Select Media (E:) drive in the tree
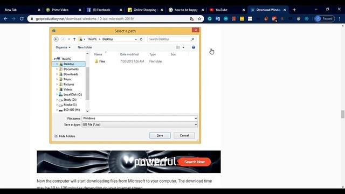345x194 pixels. pos(70,105)
